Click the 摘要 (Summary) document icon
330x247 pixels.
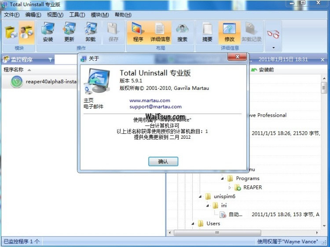pyautogui.click(x=207, y=32)
